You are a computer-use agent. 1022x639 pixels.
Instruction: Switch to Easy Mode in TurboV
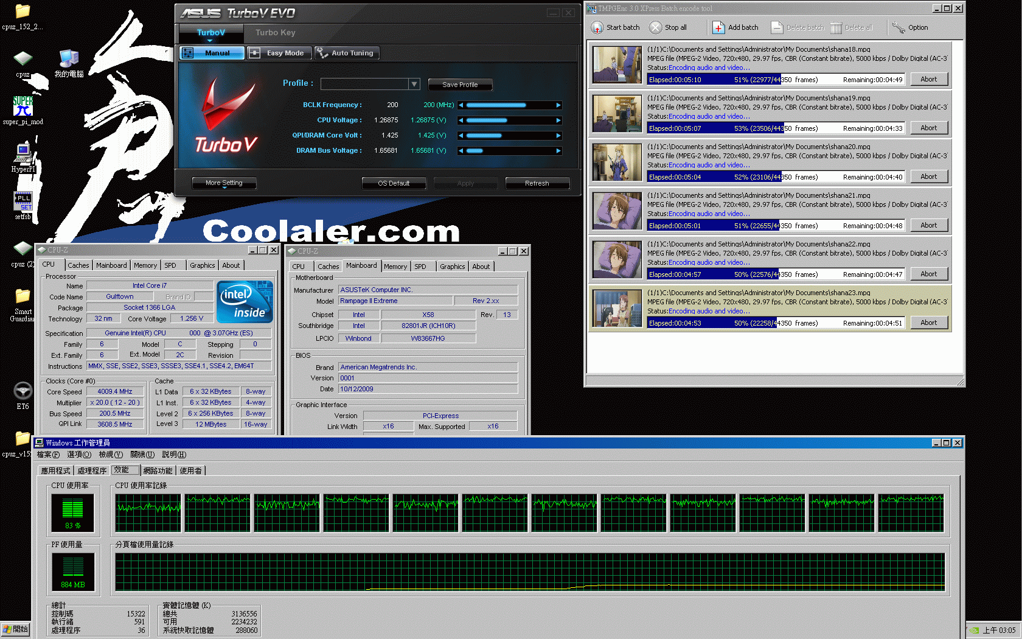(279, 53)
